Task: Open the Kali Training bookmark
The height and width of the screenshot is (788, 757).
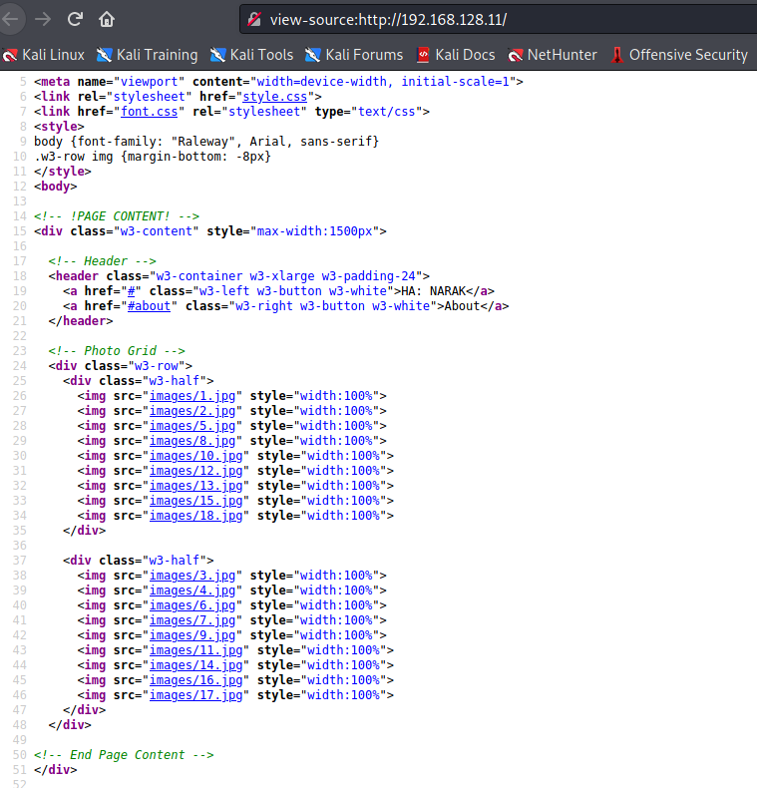Action: tap(148, 55)
